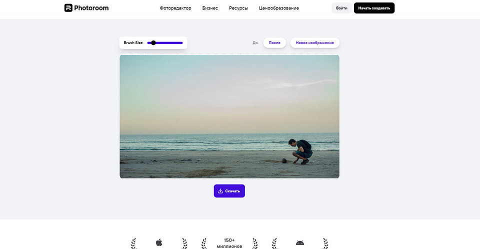This screenshot has height=249, width=480.
Task: Click the Brush Size slider handle
Action: (x=153, y=43)
